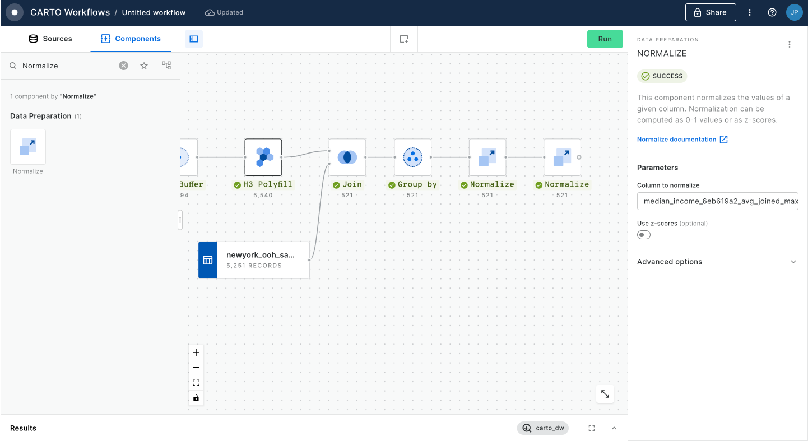Open the Column to normalize dropdown
The width and height of the screenshot is (808, 441).
(x=717, y=201)
